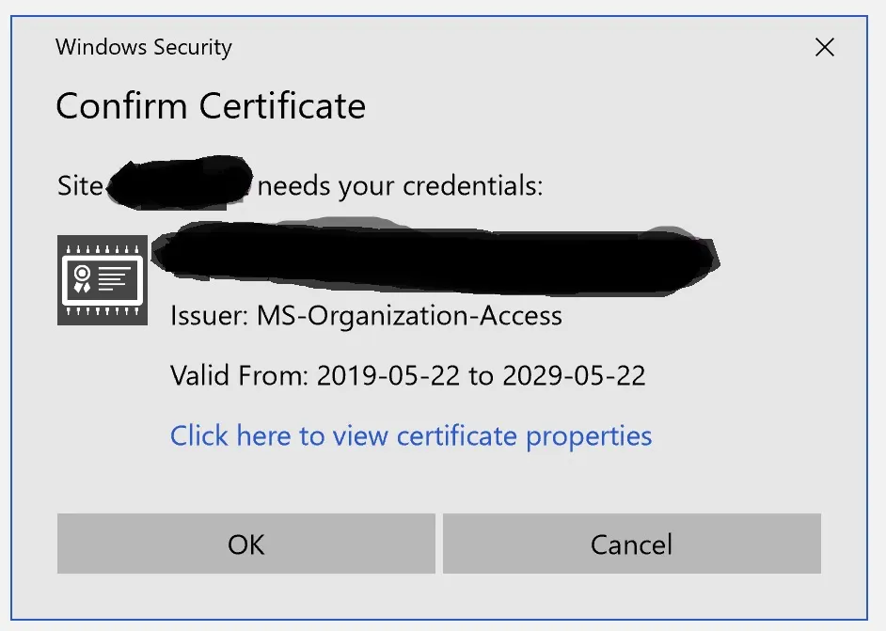
Task: Select the blacked-out certificate name entry
Action: point(437,253)
